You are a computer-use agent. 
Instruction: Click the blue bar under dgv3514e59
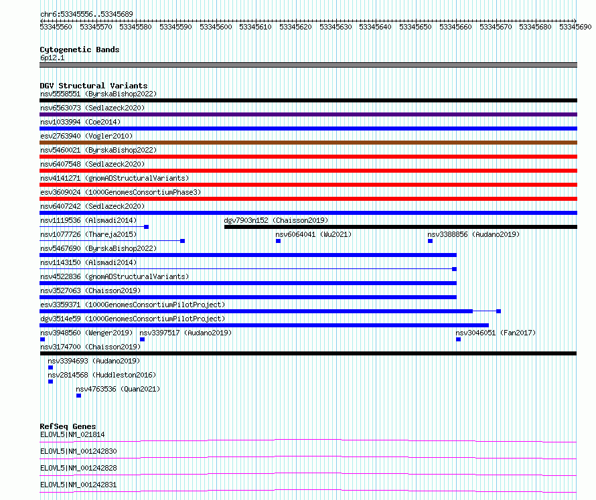(x=264, y=325)
